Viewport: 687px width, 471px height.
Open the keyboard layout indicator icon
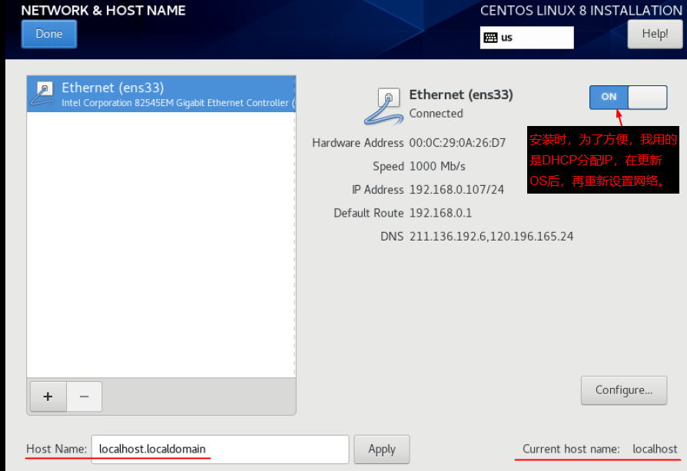coord(490,37)
